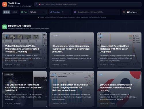Viewport: 144px width, 109px height.
Task: Switch to List view
Action: [x=15, y=12]
